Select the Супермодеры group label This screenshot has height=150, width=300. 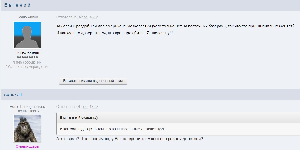coord(27,146)
